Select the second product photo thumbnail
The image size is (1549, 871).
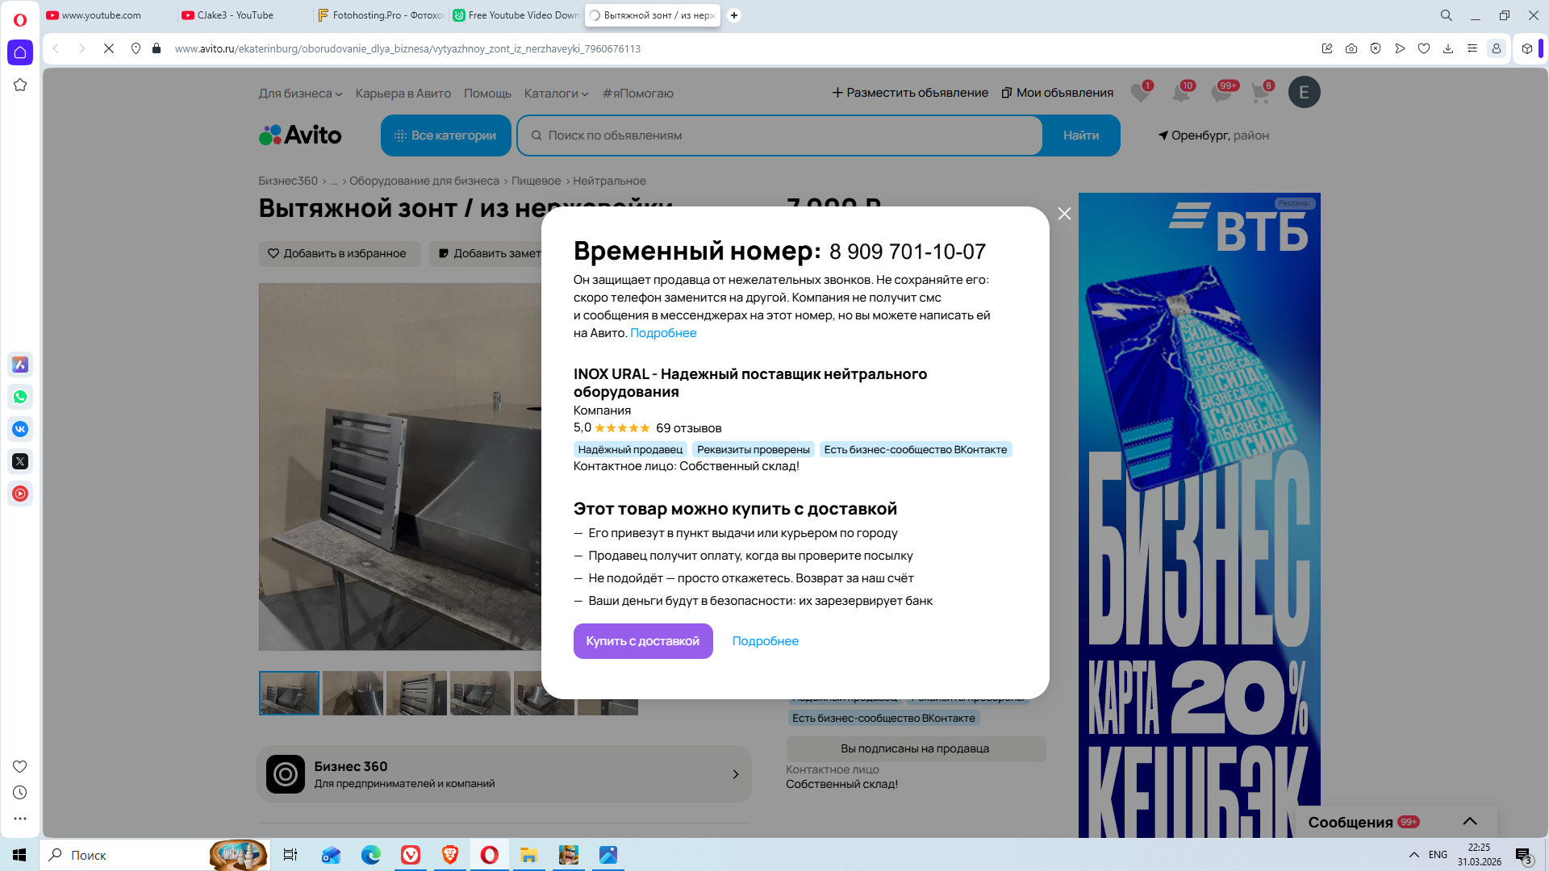(353, 693)
